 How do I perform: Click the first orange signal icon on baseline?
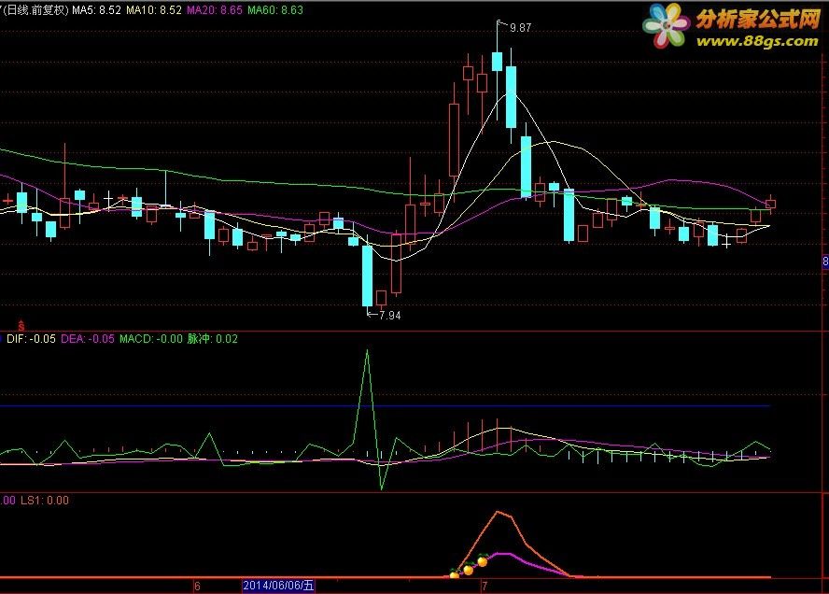[x=454, y=573]
